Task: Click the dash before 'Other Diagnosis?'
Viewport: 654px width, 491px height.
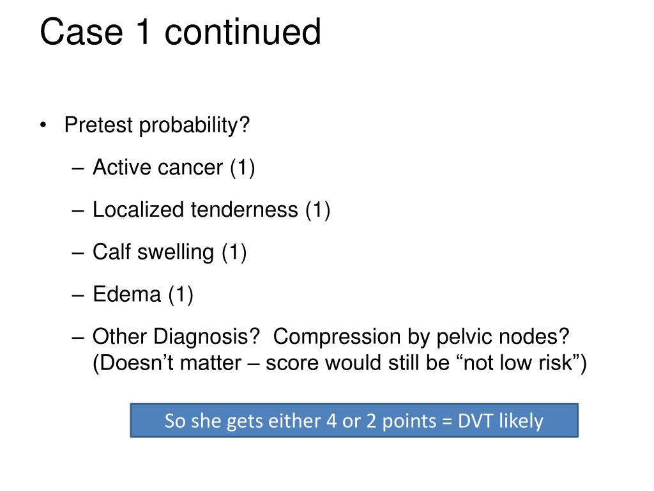Action: click(78, 338)
